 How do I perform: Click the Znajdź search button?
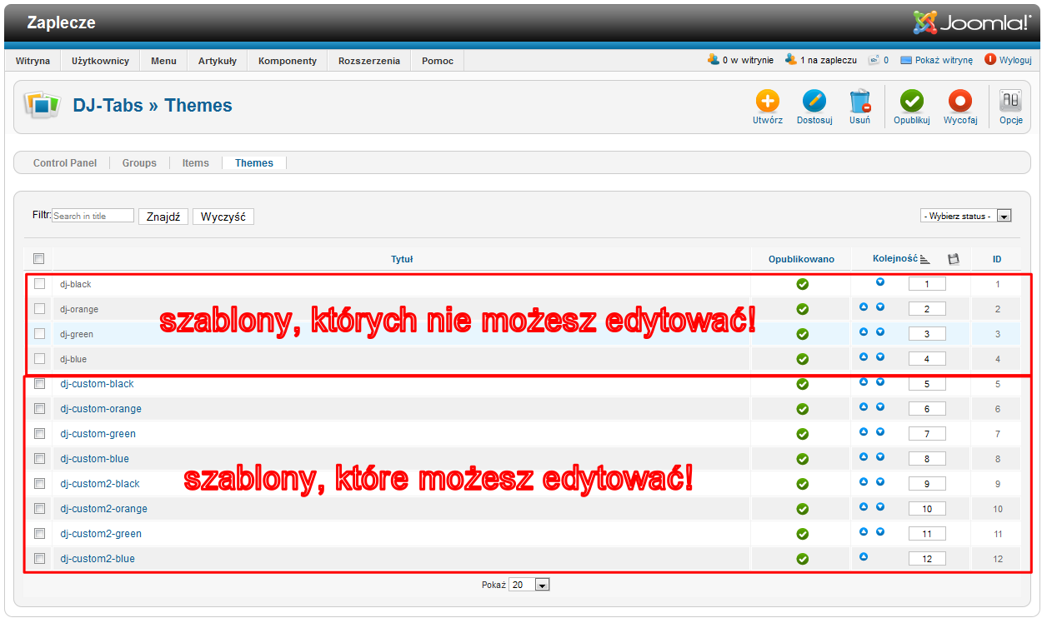163,217
